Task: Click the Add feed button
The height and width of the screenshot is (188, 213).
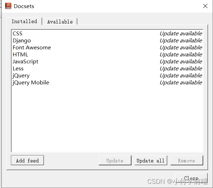Action: 27,160
